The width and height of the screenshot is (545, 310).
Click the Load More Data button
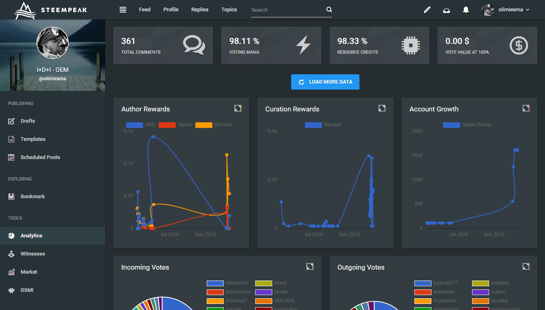click(325, 82)
